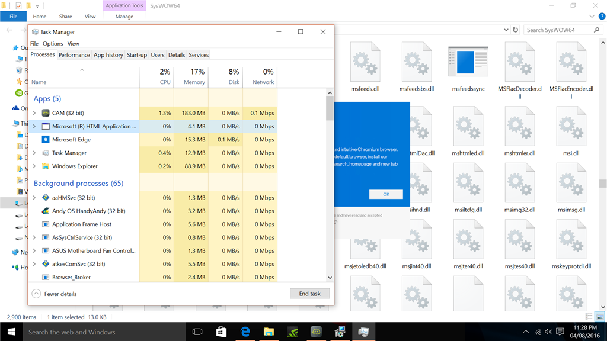
Task: Click the Search the web and Windows box
Action: click(x=104, y=332)
